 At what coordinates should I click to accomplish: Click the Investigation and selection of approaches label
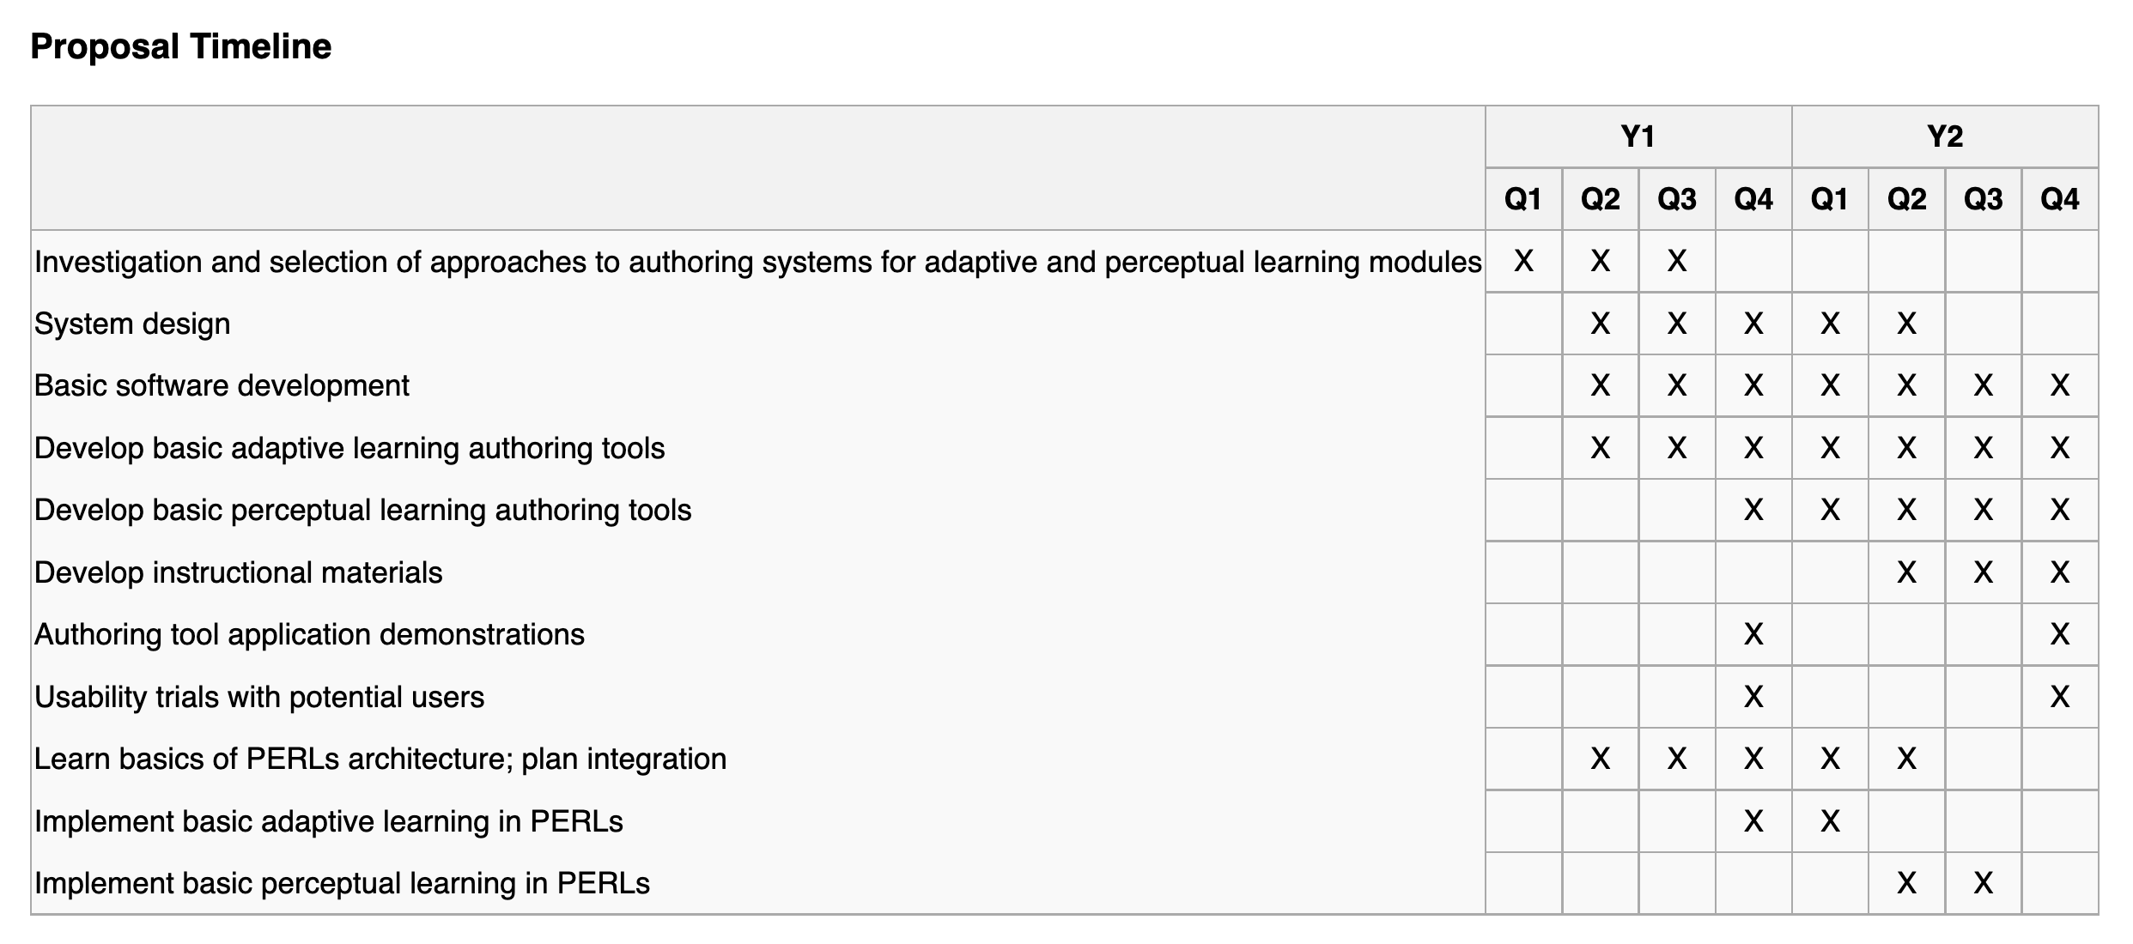pyautogui.click(x=757, y=261)
